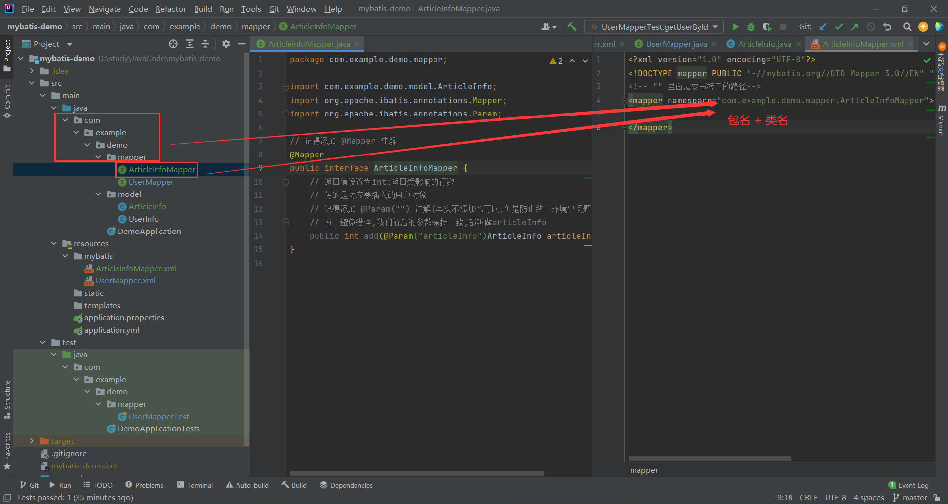The image size is (948, 504).
Task: Open the Structure tool window
Action: (7, 399)
